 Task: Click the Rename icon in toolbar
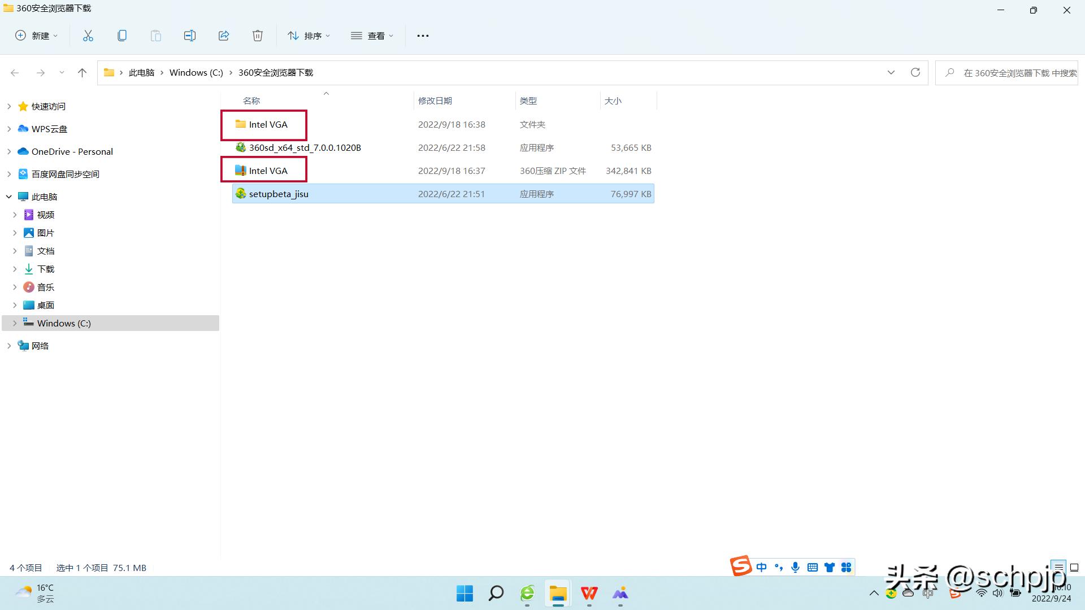pos(189,36)
